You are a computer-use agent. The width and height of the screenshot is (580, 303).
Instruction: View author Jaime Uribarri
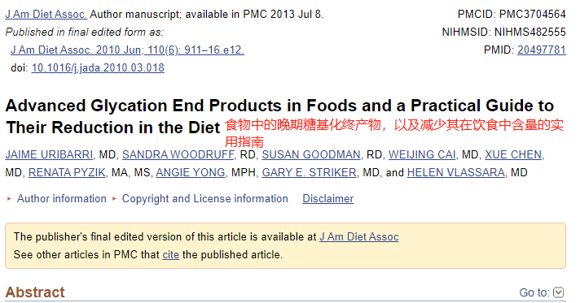pos(49,154)
